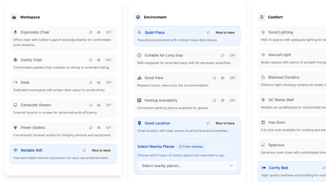Screen dimensions: 326x183
Task: Click the comment icon for Reliable Wifi
Action: coord(84,150)
